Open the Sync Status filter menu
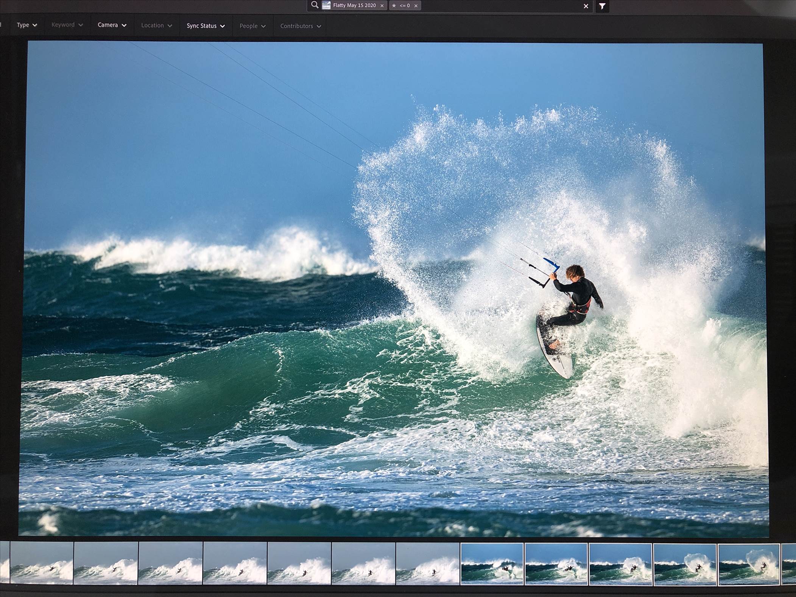This screenshot has height=597, width=796. (x=206, y=26)
